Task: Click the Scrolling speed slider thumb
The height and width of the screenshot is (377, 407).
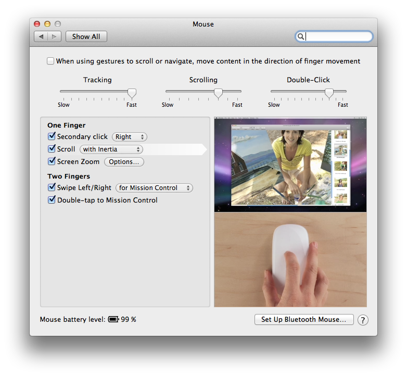Action: [218, 93]
